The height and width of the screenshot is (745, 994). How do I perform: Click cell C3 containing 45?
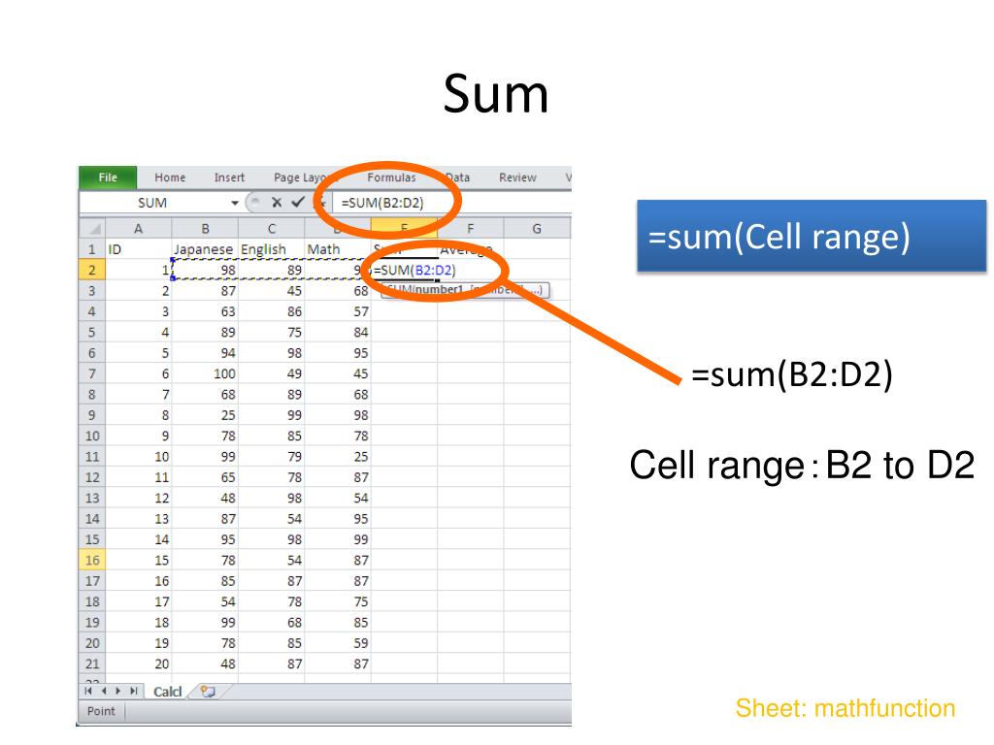[272, 291]
